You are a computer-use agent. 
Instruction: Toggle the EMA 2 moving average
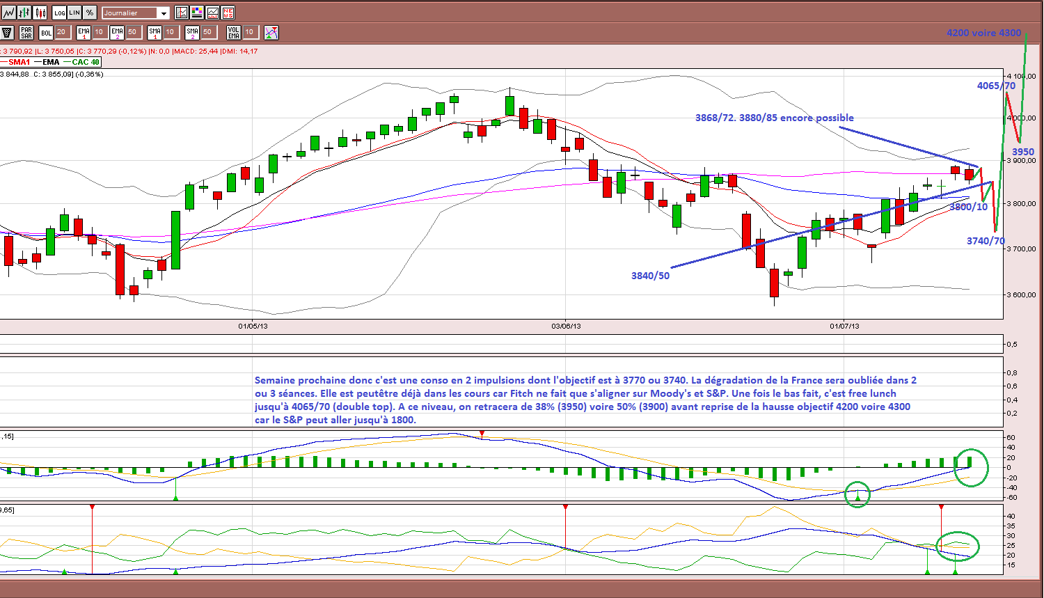tap(117, 32)
